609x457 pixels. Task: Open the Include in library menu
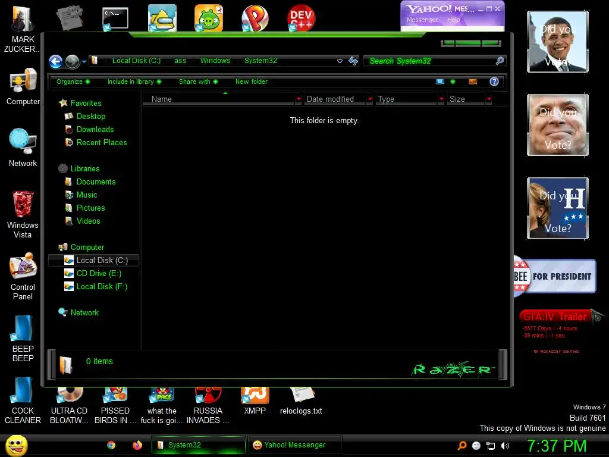click(x=134, y=82)
